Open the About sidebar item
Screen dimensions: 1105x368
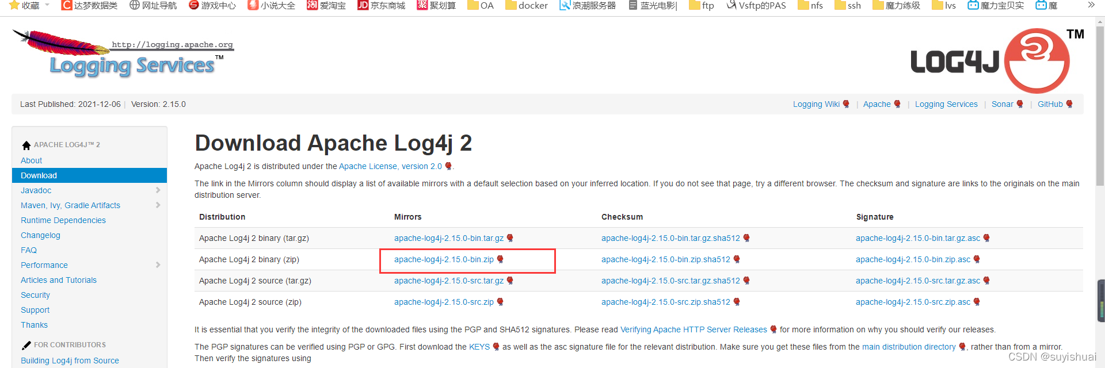(x=31, y=160)
